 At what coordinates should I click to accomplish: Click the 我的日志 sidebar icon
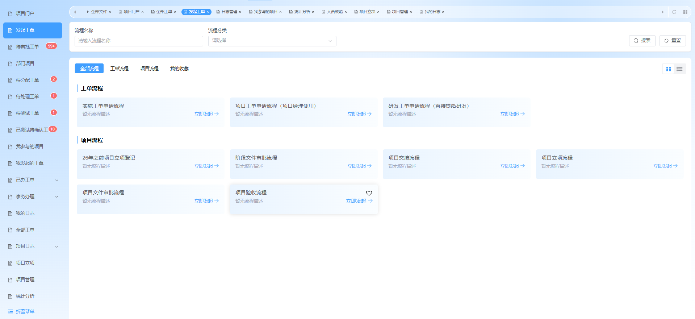click(x=10, y=214)
